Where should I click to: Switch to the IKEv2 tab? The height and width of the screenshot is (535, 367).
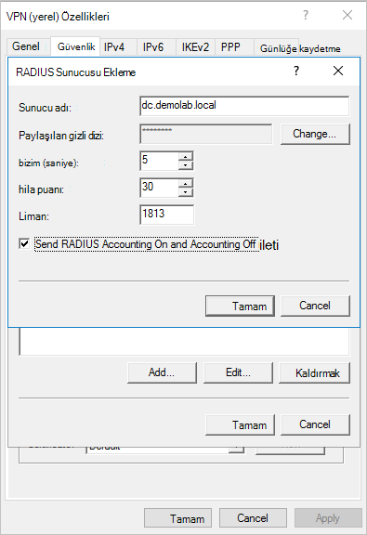tap(195, 47)
